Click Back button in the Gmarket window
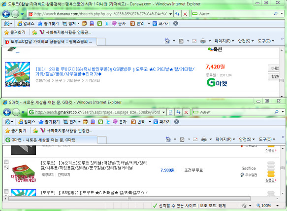 7,112
